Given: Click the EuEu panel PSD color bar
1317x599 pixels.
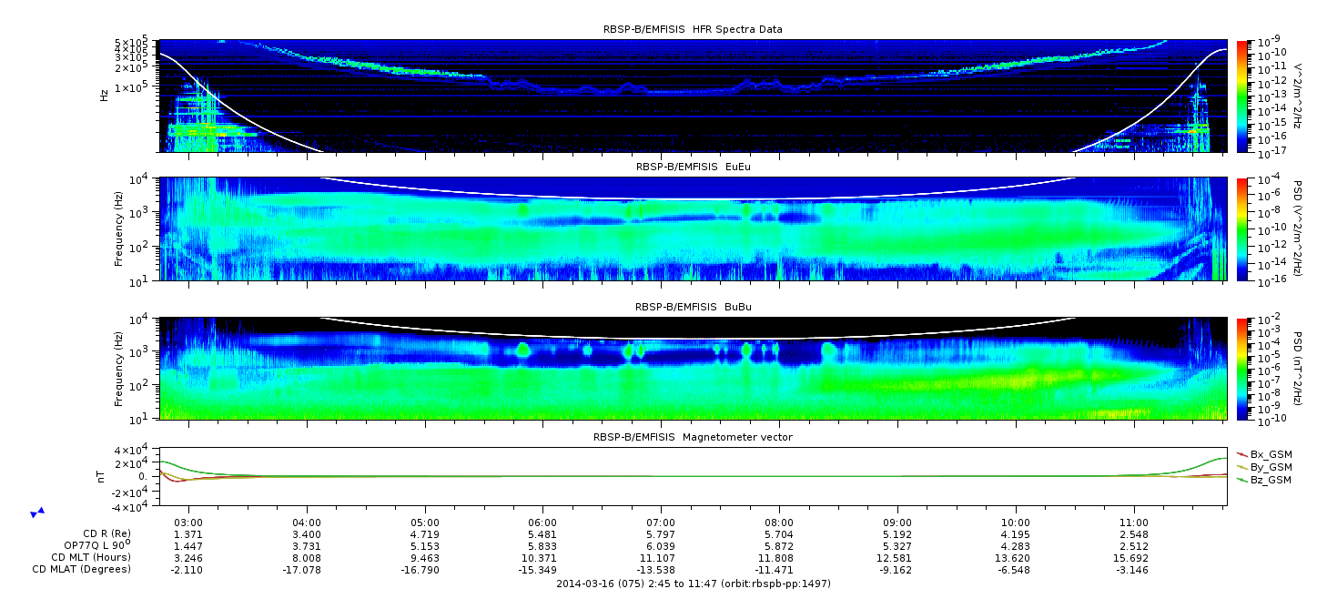Looking at the screenshot, I should pyautogui.click(x=1241, y=228).
